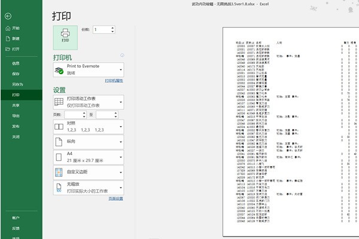Click the open folder icon beside 打开
Viewport: 359px width, 239px height.
8,49
